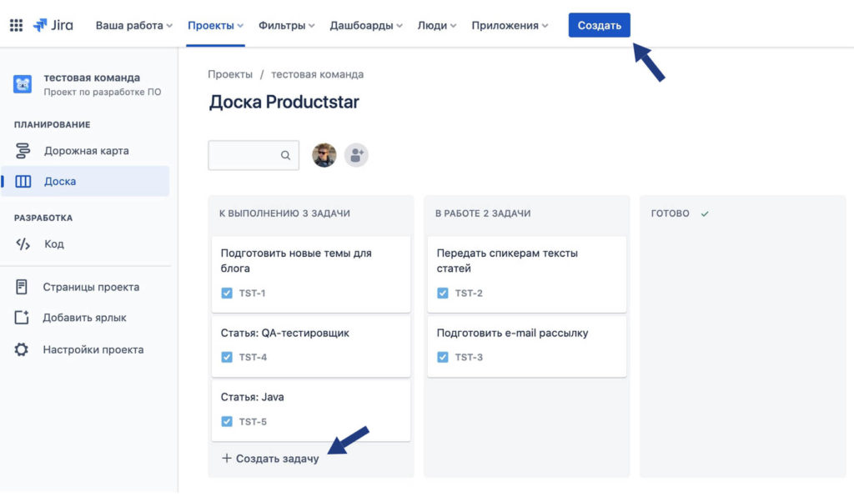Click the TST-1 task type checkbox icon
This screenshot has width=854, height=502.
pyautogui.click(x=227, y=293)
